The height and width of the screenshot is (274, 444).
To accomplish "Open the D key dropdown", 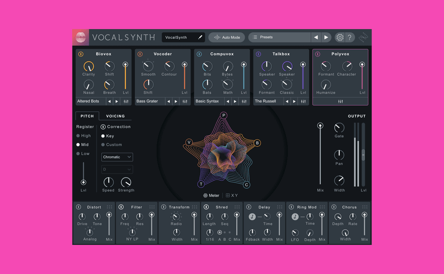I will 117,170.
